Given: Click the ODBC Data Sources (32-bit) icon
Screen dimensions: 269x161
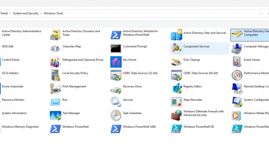Looking at the screenshot, I should [x=116, y=75].
